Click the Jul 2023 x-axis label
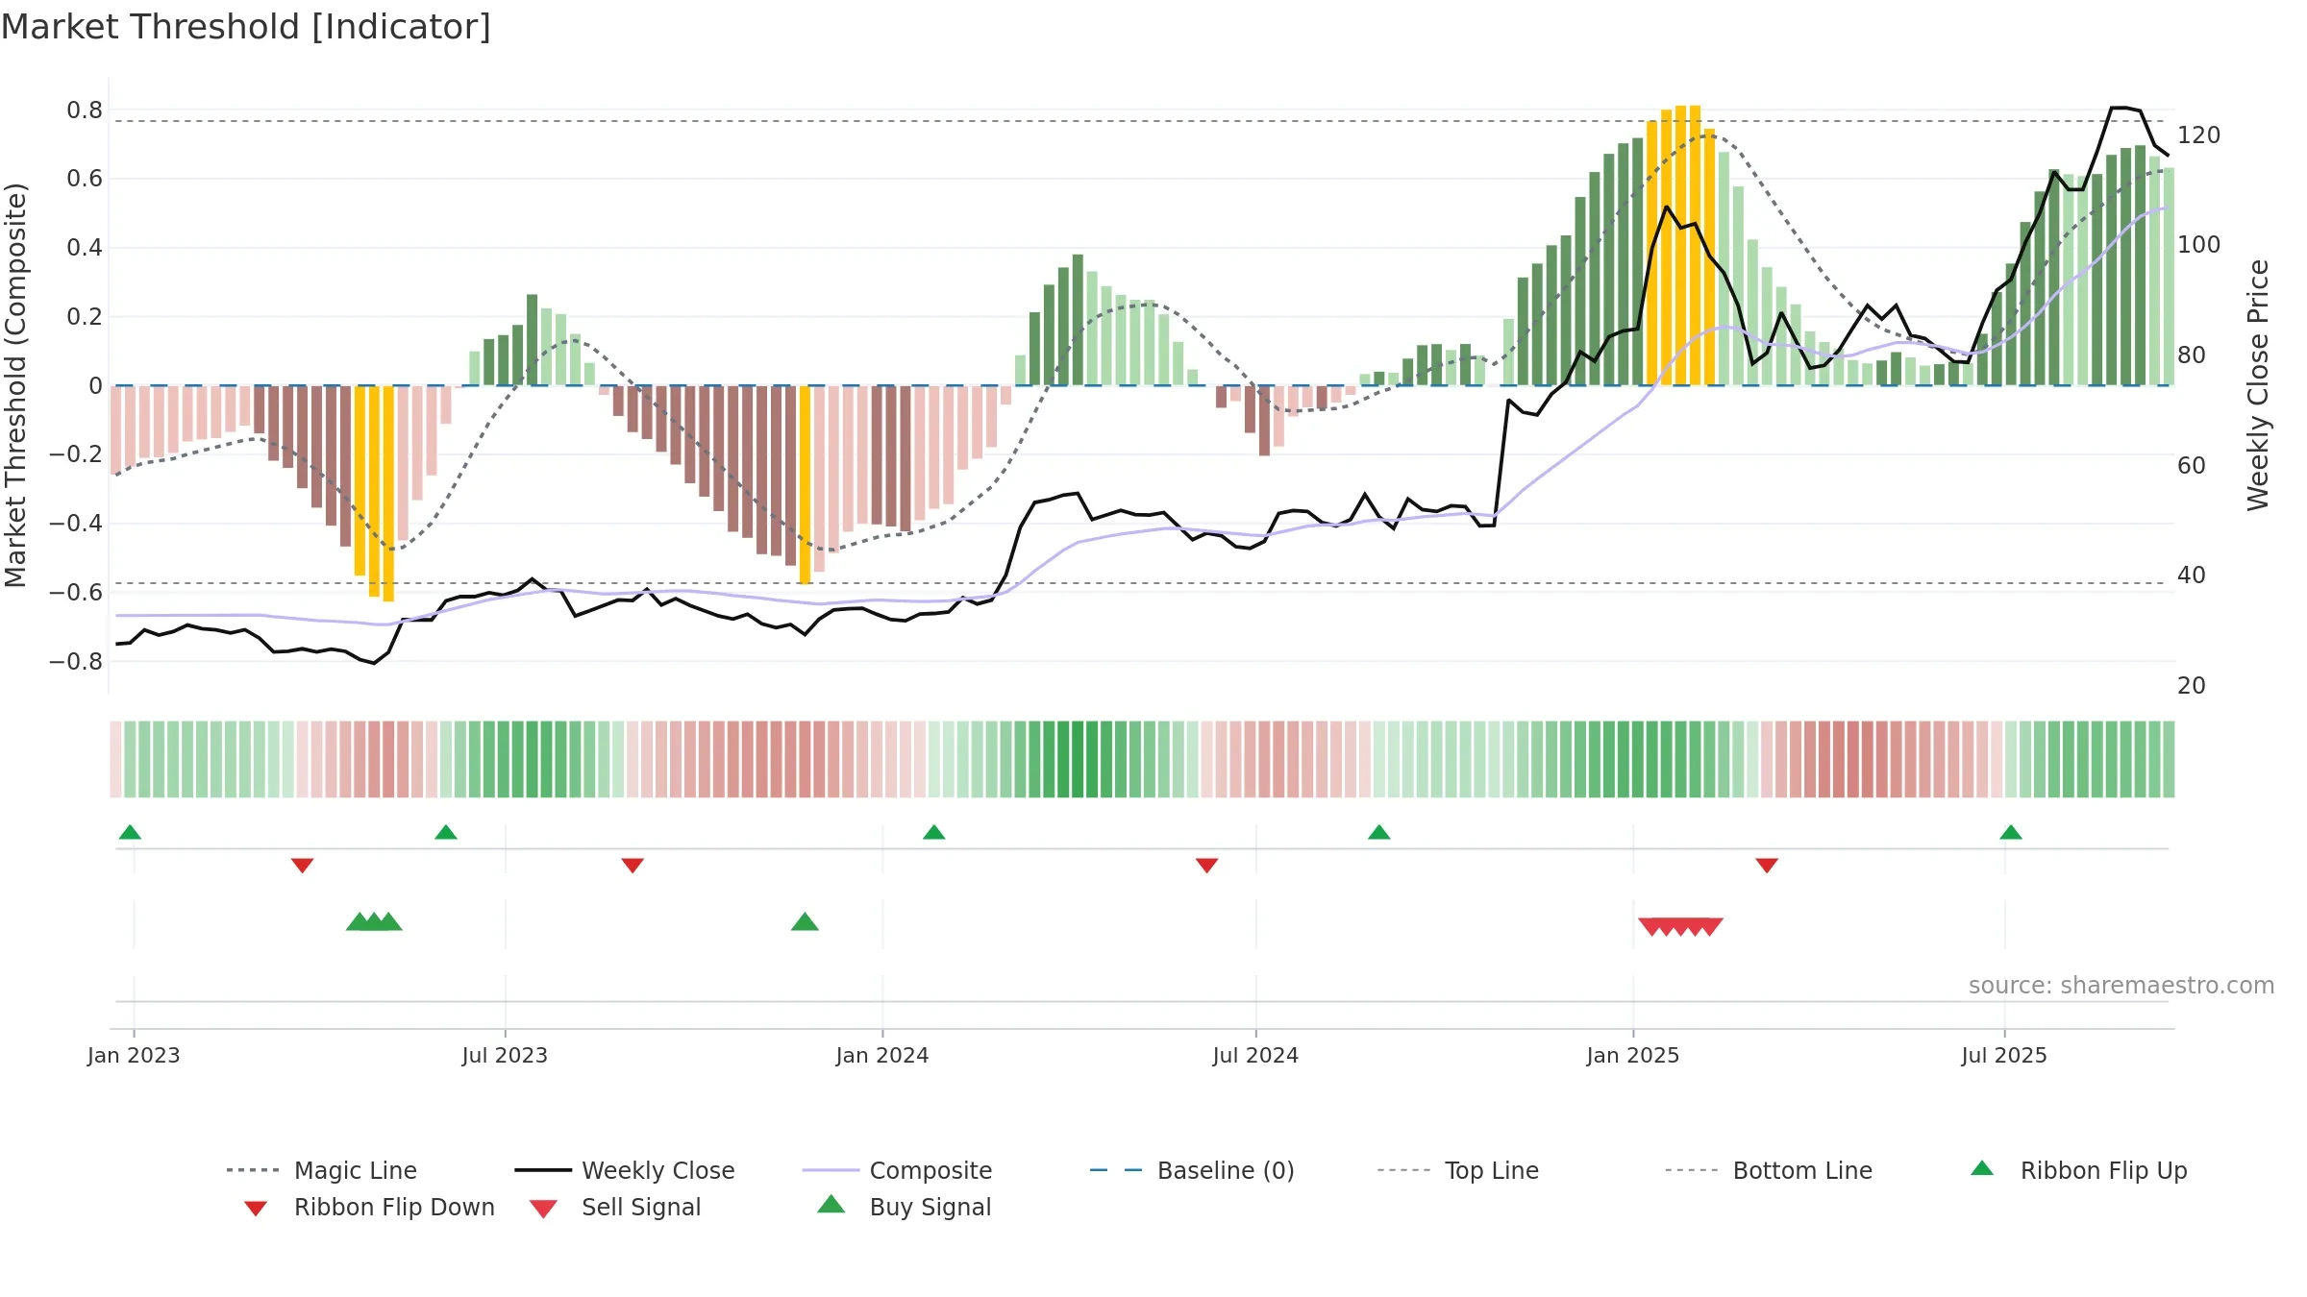Screen dimensions: 2307x1297 pos(505,1055)
